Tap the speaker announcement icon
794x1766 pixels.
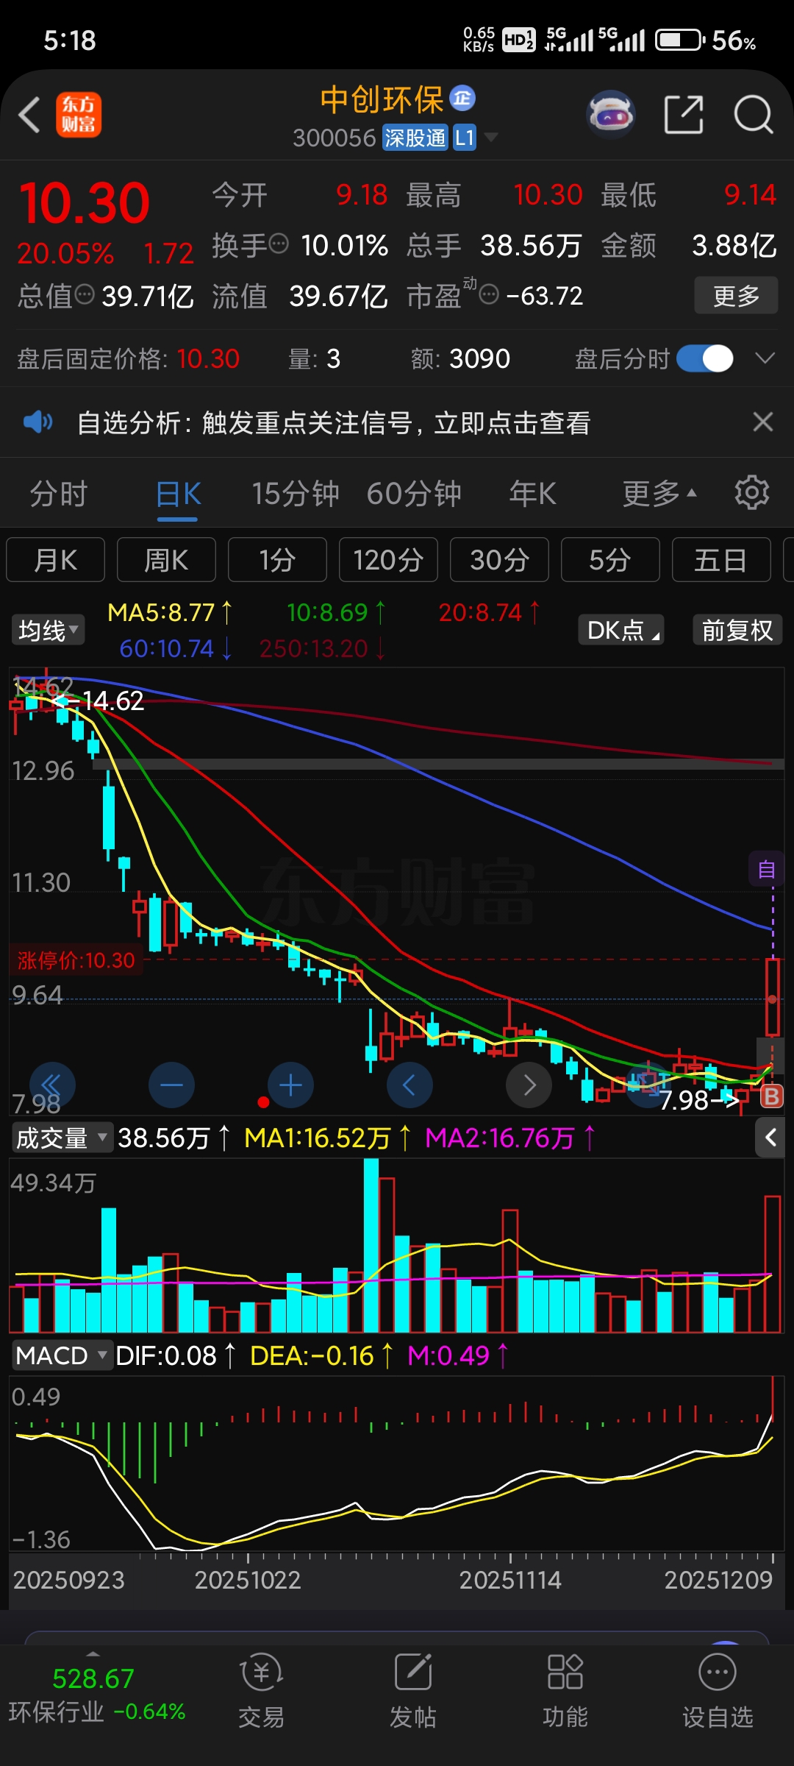(x=37, y=422)
